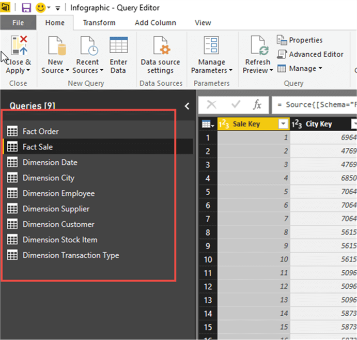Click the Fact Order table icon
Viewport: 357px width, 340px height.
(x=12, y=131)
